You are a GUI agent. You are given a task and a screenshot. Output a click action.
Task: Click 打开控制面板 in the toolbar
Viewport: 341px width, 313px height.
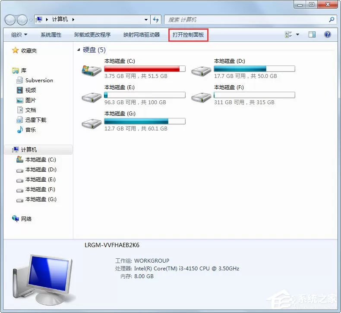[x=188, y=35]
